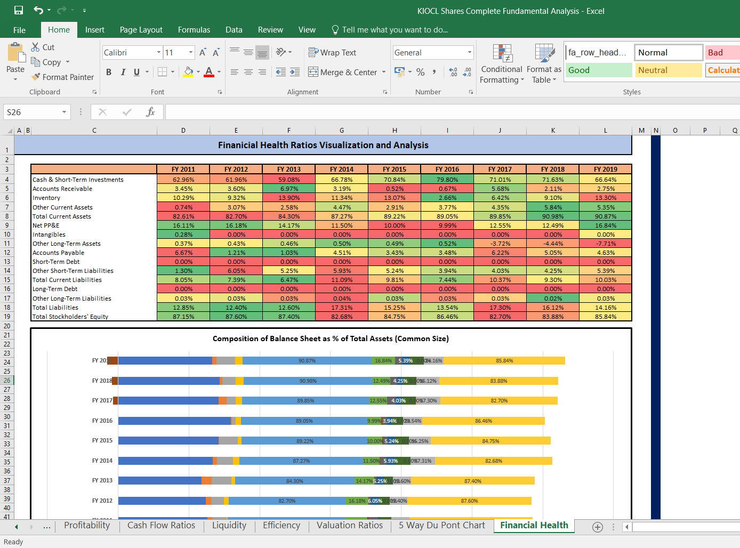Screen dimensions: 740x548
Task: Click Decrease Indent icon
Action: 281,72
